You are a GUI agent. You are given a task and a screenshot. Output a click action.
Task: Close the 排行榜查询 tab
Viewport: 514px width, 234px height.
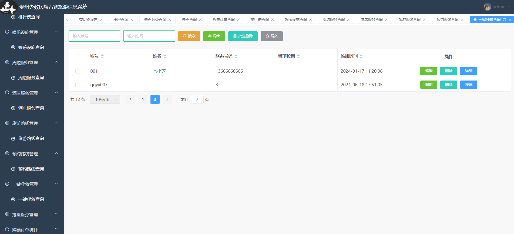click(x=273, y=20)
